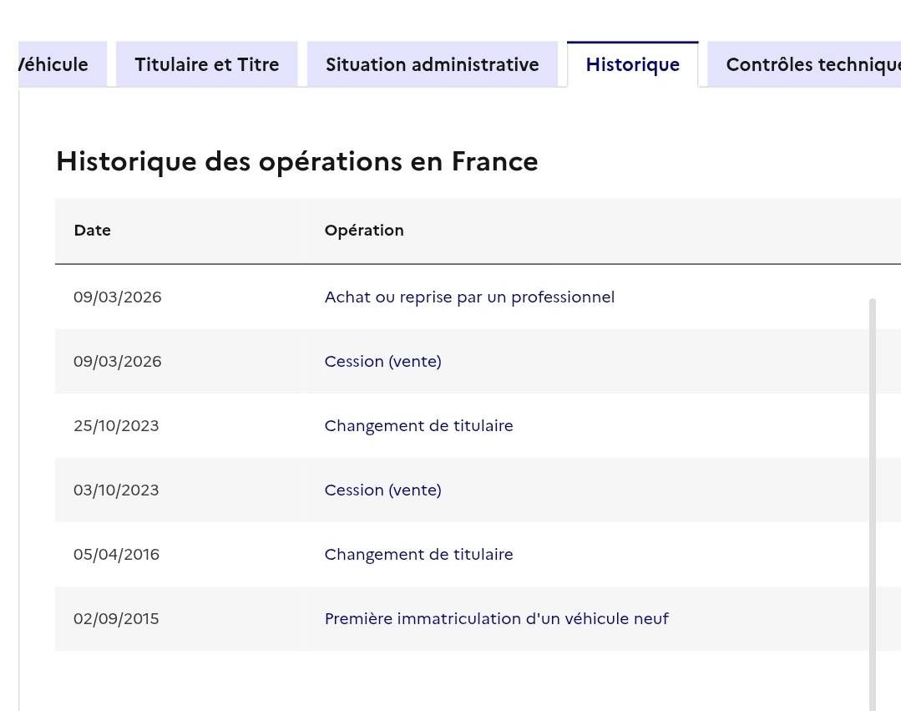Select the 05/04/2016 date cell
Viewport: 901px width, 711px height.
pos(116,554)
